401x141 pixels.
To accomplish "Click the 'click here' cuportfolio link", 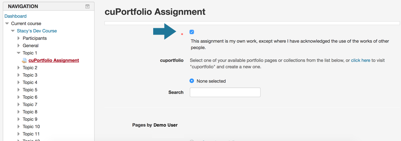I will click(360, 60).
